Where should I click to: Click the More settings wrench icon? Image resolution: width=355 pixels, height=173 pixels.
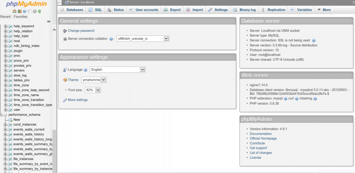click(65, 100)
